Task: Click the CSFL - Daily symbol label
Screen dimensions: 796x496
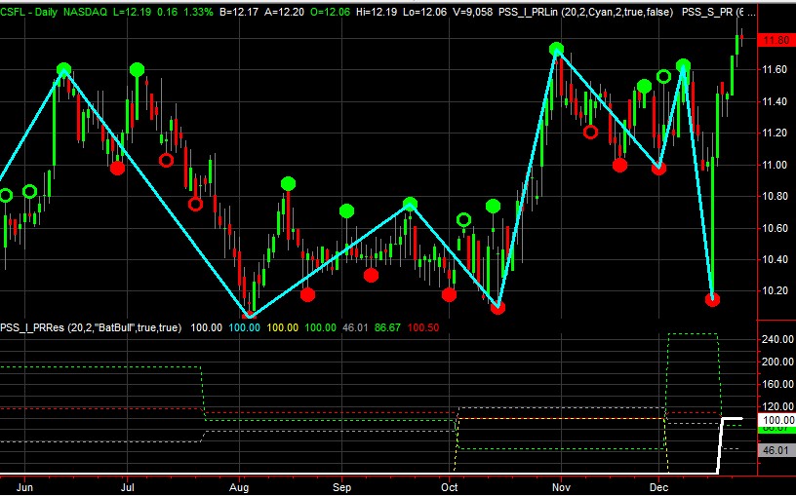Action: (28, 12)
